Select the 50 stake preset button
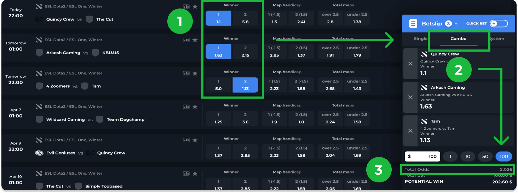Viewport: 518px width, 193px height. (485, 156)
